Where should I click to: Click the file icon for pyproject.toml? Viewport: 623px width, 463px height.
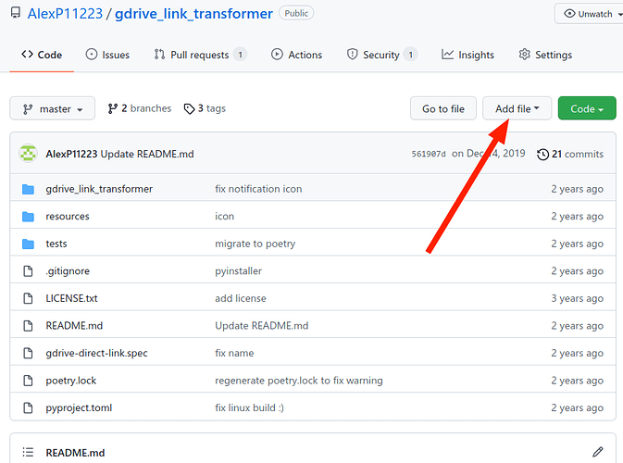(x=28, y=407)
